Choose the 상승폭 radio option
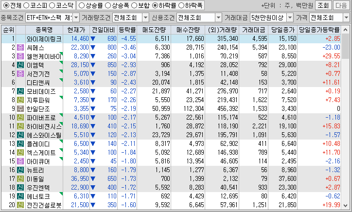352x212 pixels. pos(108,5)
